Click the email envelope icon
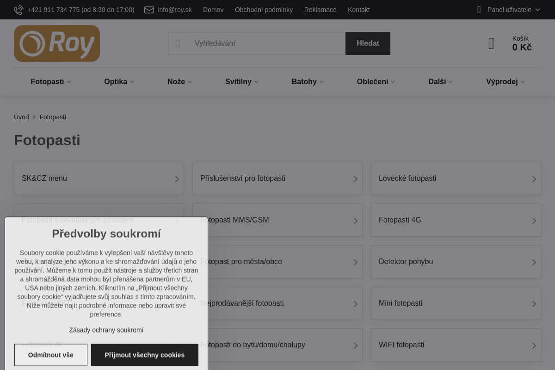 pos(149,10)
